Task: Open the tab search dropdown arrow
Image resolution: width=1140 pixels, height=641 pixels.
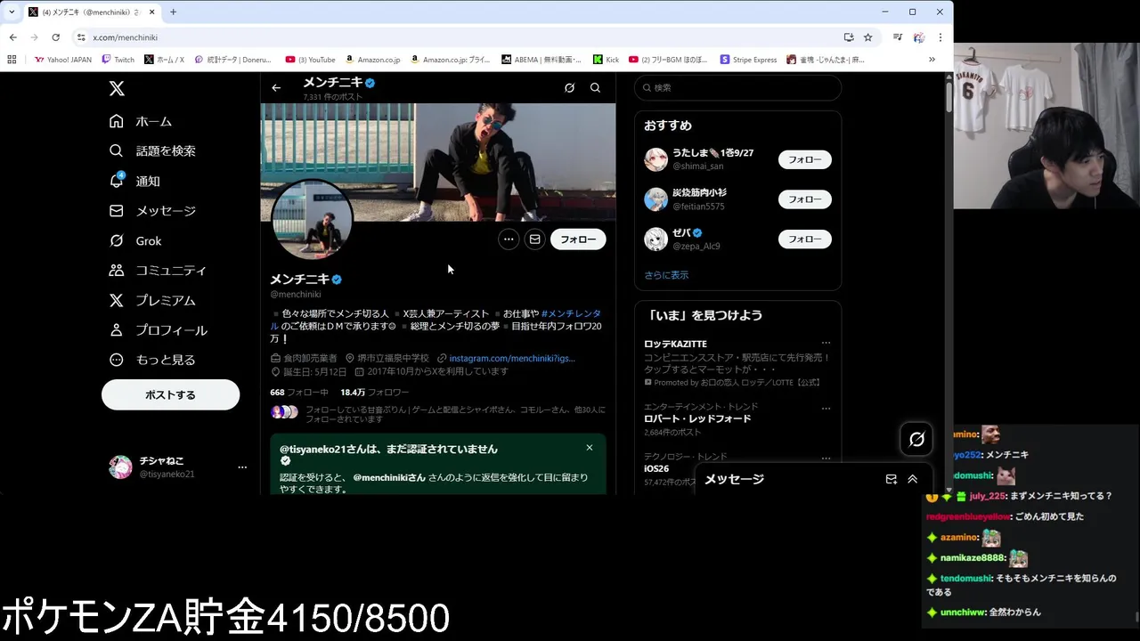Action: (12, 12)
